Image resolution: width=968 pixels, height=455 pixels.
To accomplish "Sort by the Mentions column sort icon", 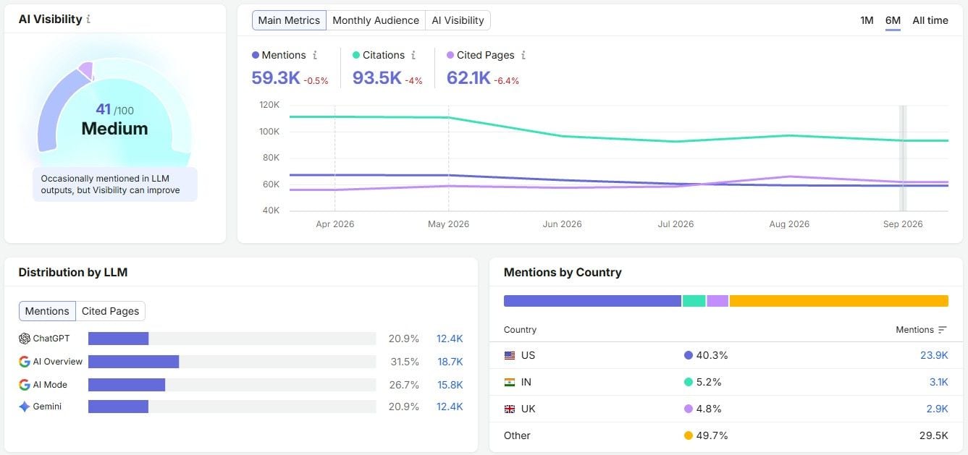I will point(942,330).
